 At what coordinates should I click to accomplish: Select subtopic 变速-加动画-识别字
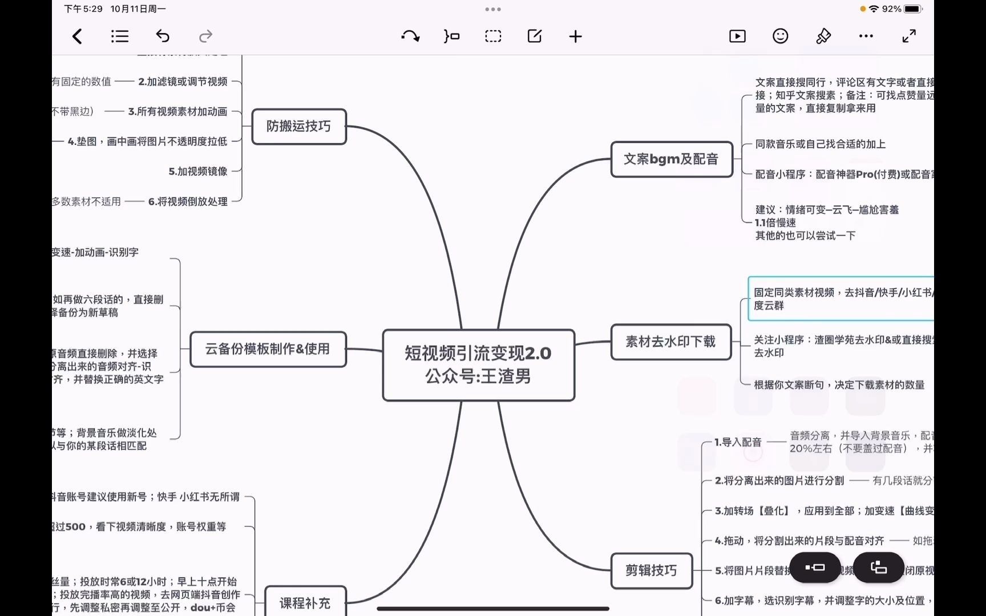click(x=95, y=252)
